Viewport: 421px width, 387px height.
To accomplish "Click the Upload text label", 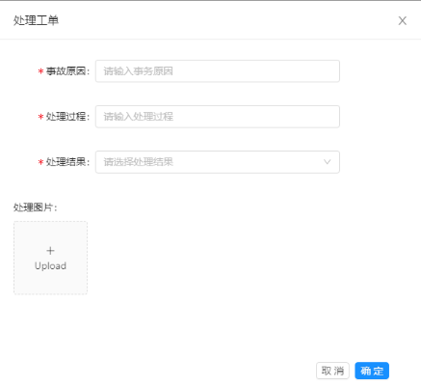I will tap(50, 265).
